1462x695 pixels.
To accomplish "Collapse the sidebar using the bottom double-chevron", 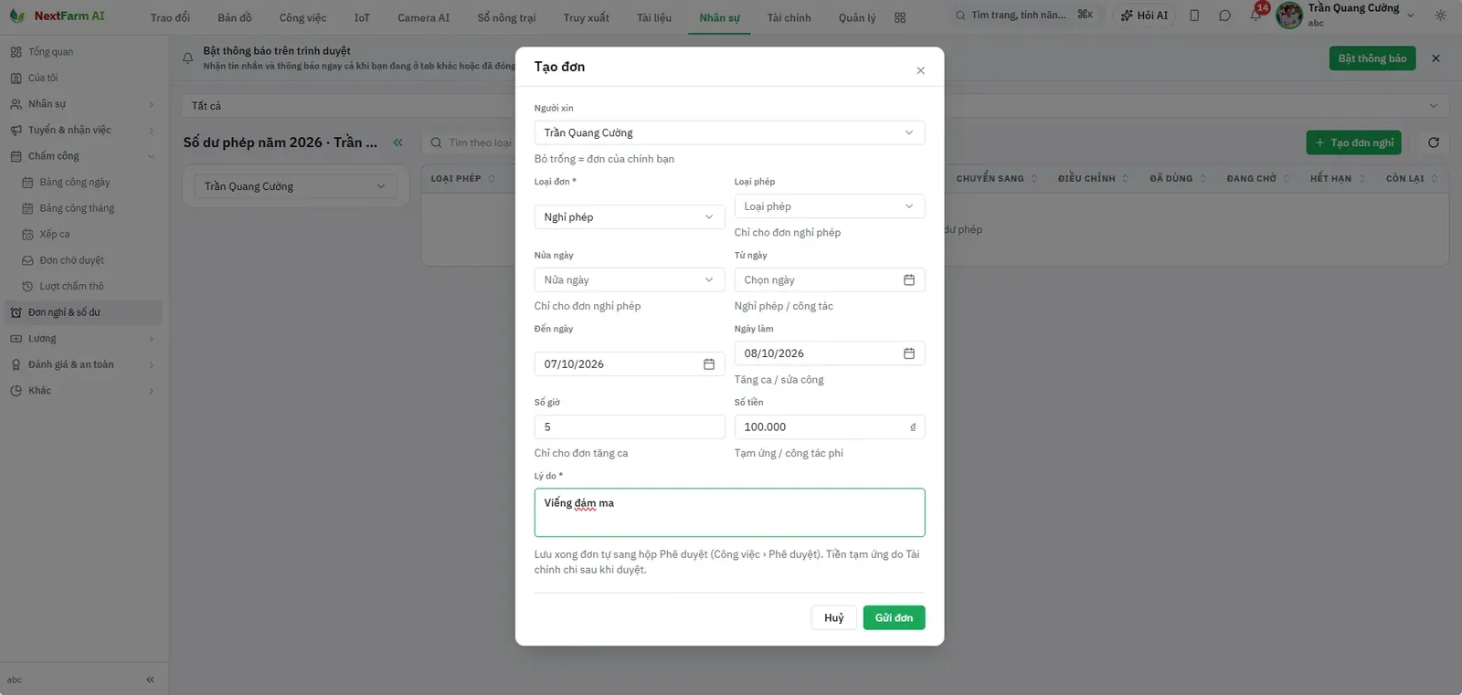I will pyautogui.click(x=150, y=679).
